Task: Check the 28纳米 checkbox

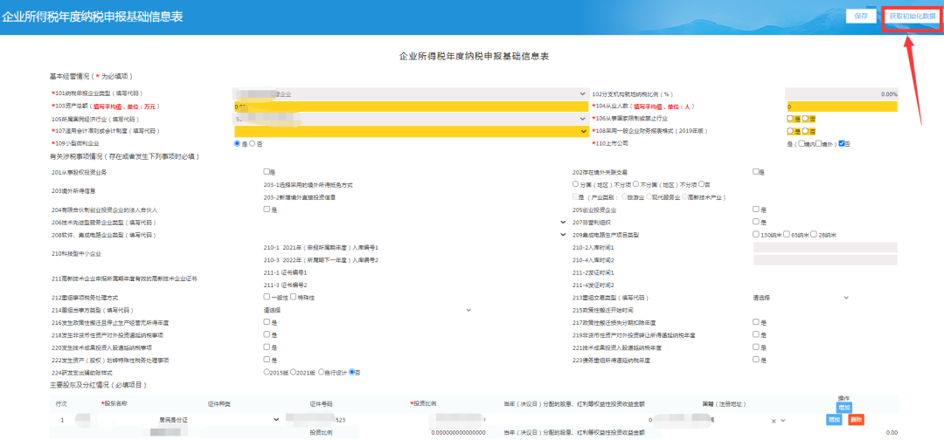Action: (x=814, y=235)
